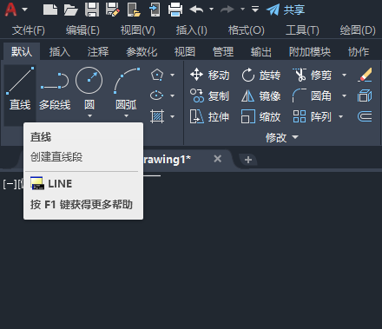Switch to the 插入 ribbon tab
Viewport: 382px width, 329px height.
point(60,52)
